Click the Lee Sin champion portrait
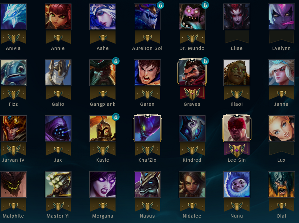299x223 pixels. (x=237, y=128)
